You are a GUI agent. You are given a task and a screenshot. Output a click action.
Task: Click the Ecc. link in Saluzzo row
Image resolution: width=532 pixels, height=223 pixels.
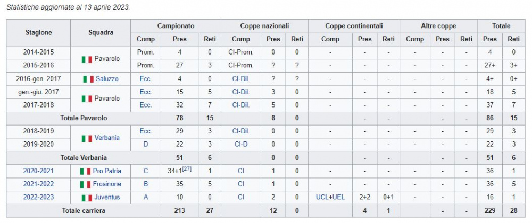tap(146, 79)
